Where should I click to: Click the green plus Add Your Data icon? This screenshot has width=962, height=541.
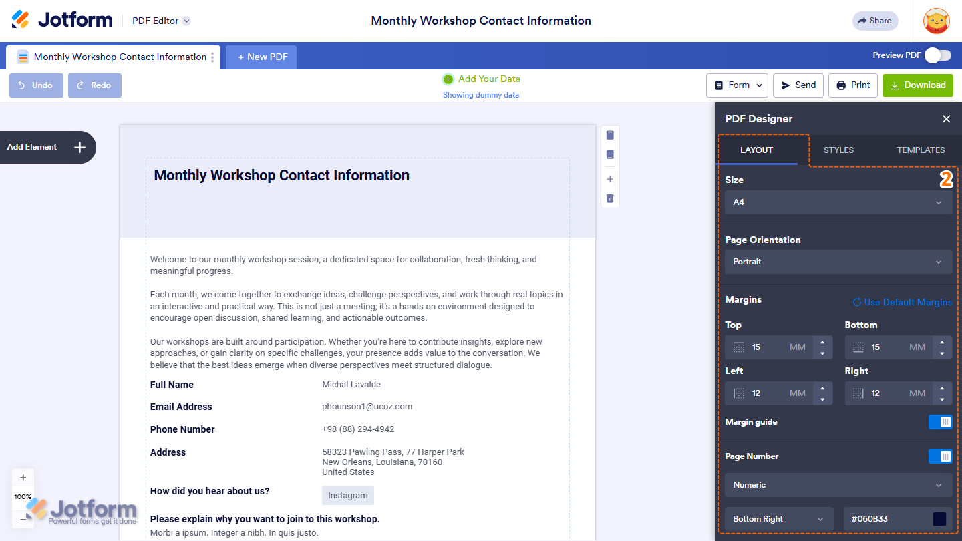click(448, 79)
